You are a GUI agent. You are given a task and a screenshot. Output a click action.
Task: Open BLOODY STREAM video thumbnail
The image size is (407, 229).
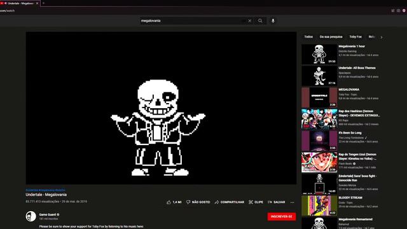click(319, 205)
